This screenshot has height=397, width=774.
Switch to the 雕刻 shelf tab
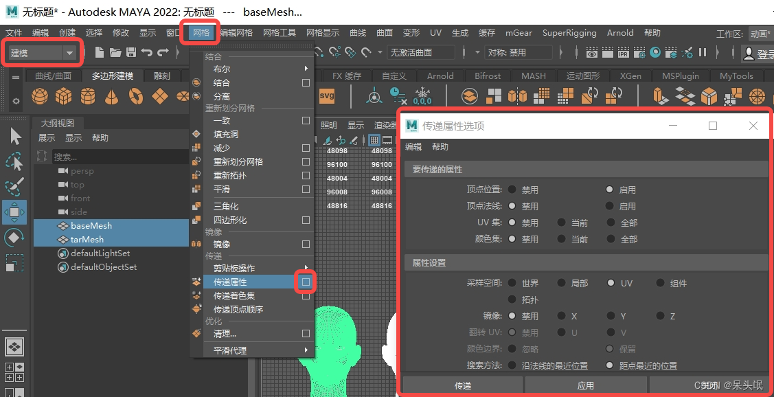pyautogui.click(x=162, y=76)
